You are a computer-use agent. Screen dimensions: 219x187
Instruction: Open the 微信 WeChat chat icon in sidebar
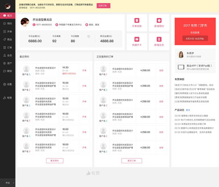4,71
